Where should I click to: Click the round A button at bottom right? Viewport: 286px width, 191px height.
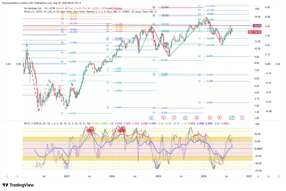pos(258,177)
